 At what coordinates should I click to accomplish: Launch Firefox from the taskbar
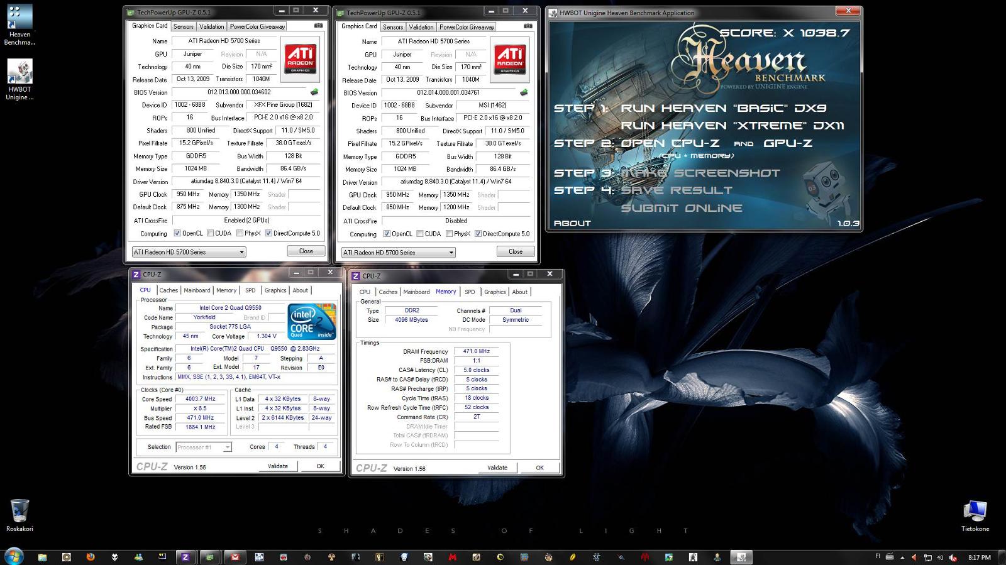(91, 557)
